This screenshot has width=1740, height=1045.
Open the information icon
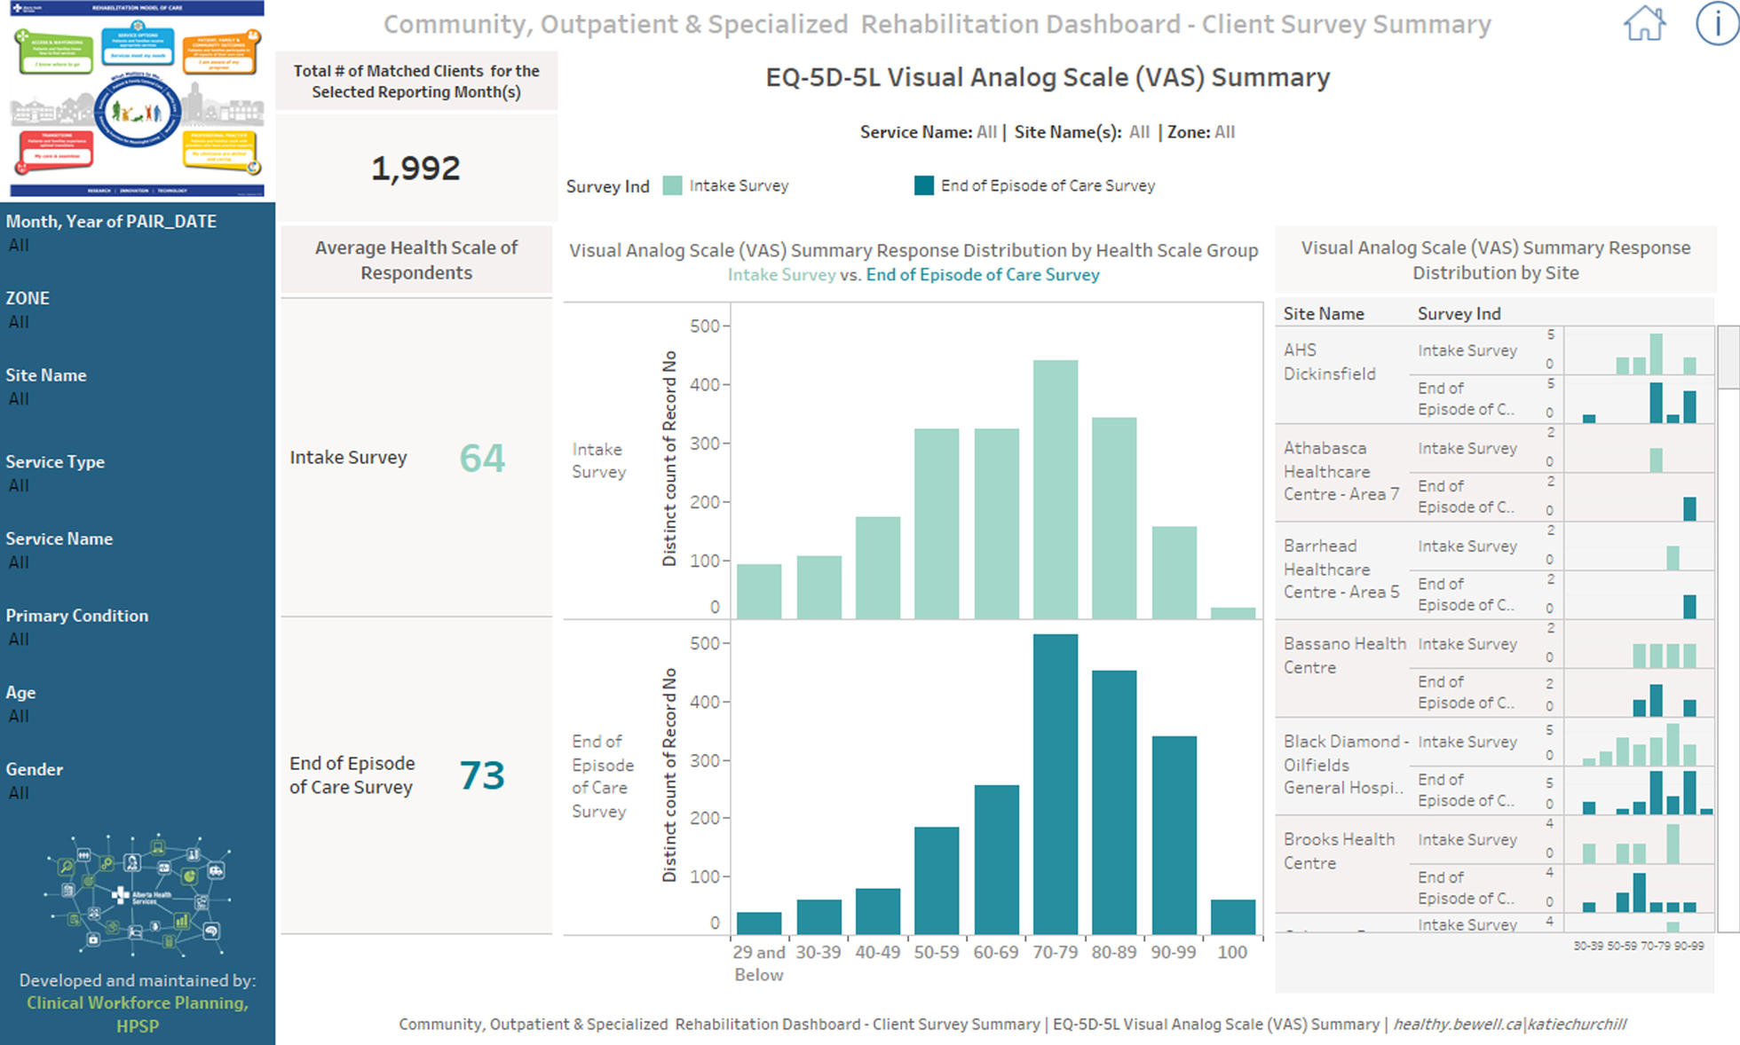1718,23
